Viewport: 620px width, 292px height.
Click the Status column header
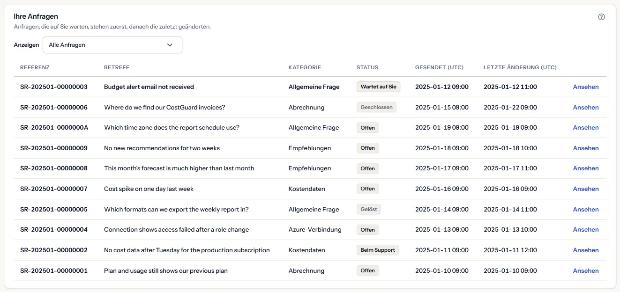tap(367, 67)
